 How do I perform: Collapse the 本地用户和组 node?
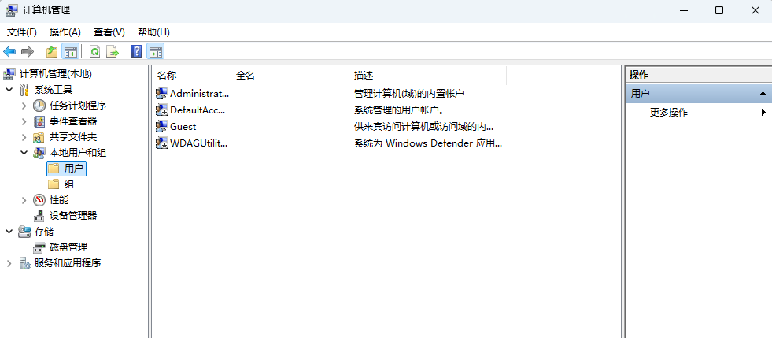(x=24, y=153)
